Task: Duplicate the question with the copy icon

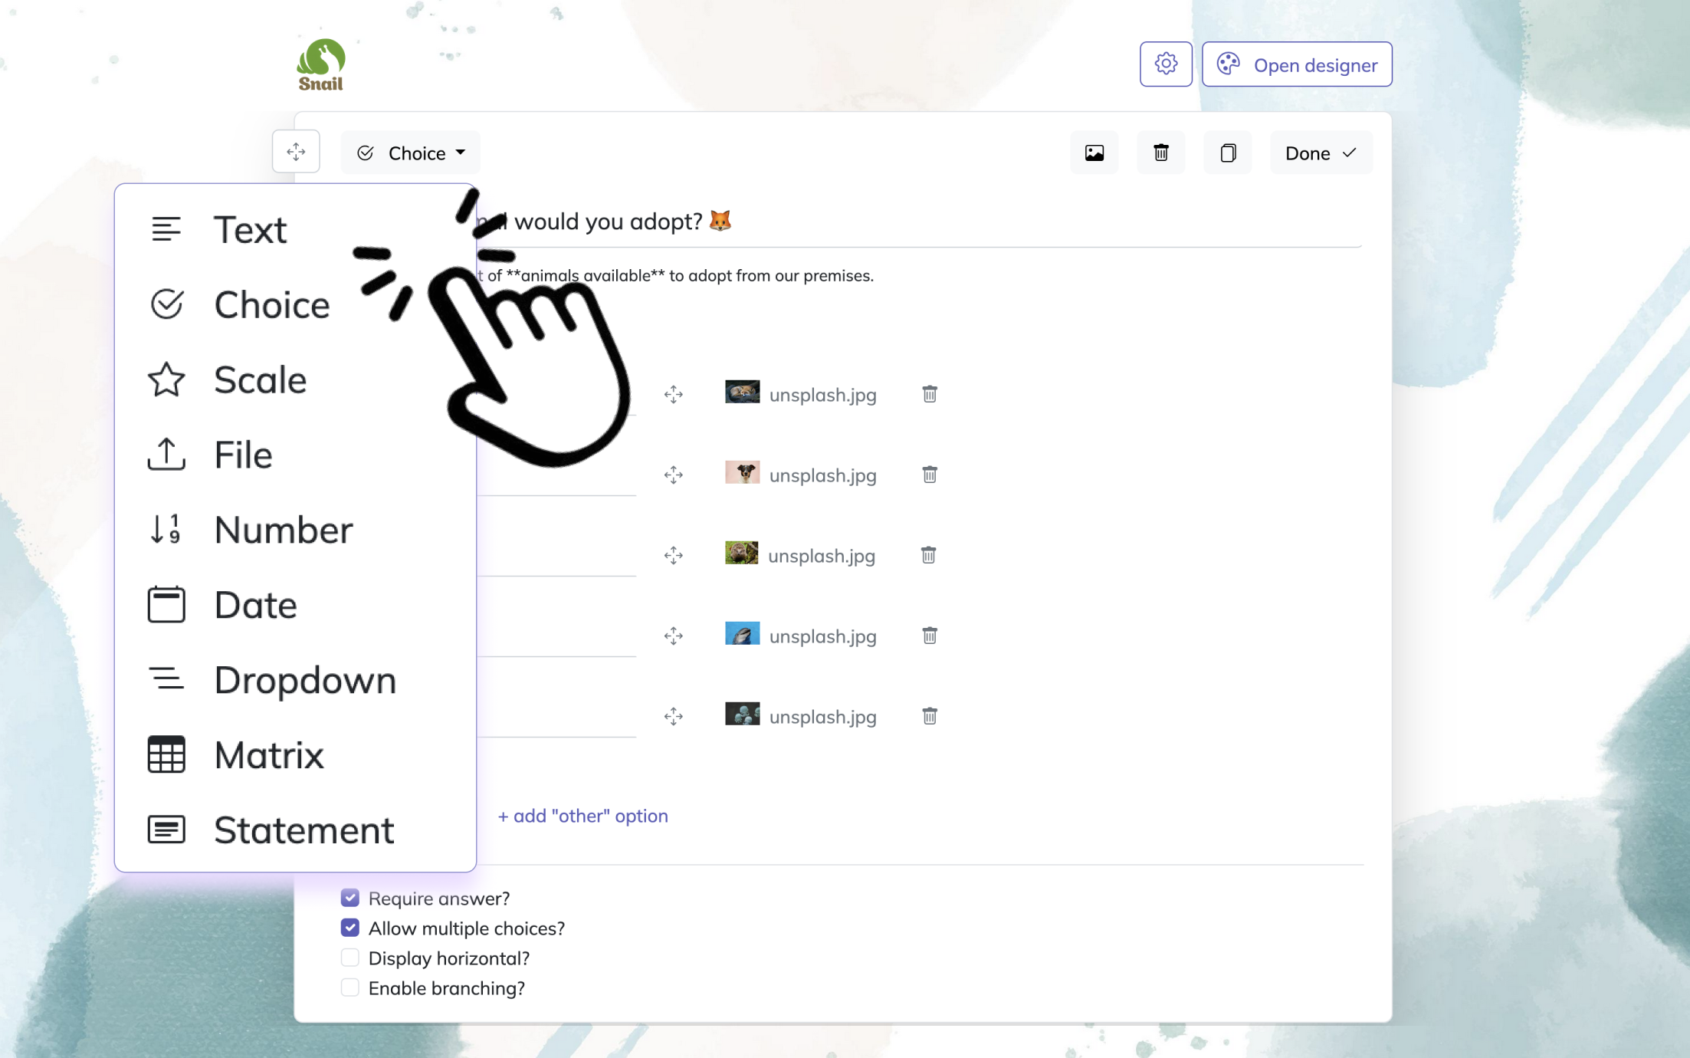Action: (1227, 153)
